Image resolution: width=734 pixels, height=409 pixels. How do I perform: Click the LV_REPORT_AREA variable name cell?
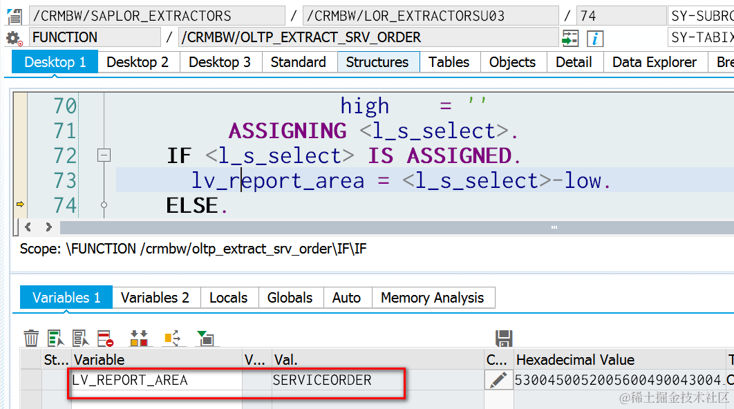coord(156,380)
